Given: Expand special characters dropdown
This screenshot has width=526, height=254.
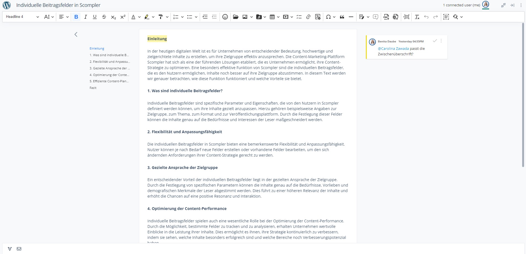Looking at the screenshot, I should 334,17.
